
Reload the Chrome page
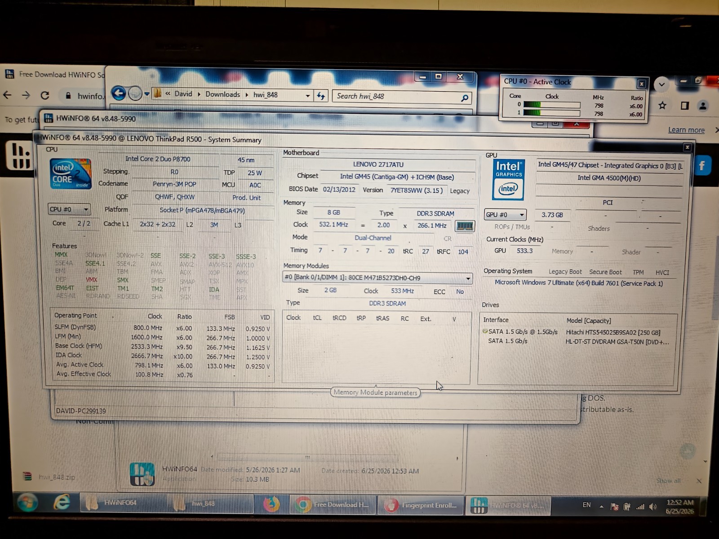[45, 95]
